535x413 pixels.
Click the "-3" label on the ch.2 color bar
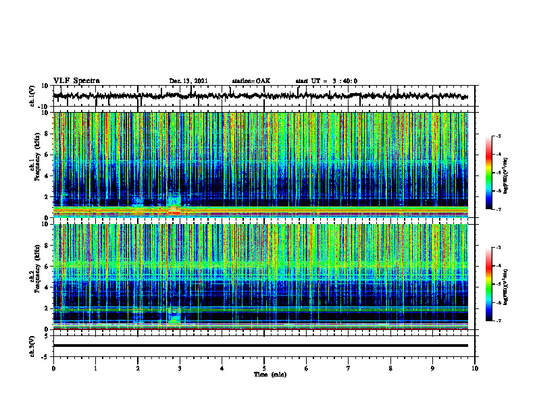pos(498,248)
